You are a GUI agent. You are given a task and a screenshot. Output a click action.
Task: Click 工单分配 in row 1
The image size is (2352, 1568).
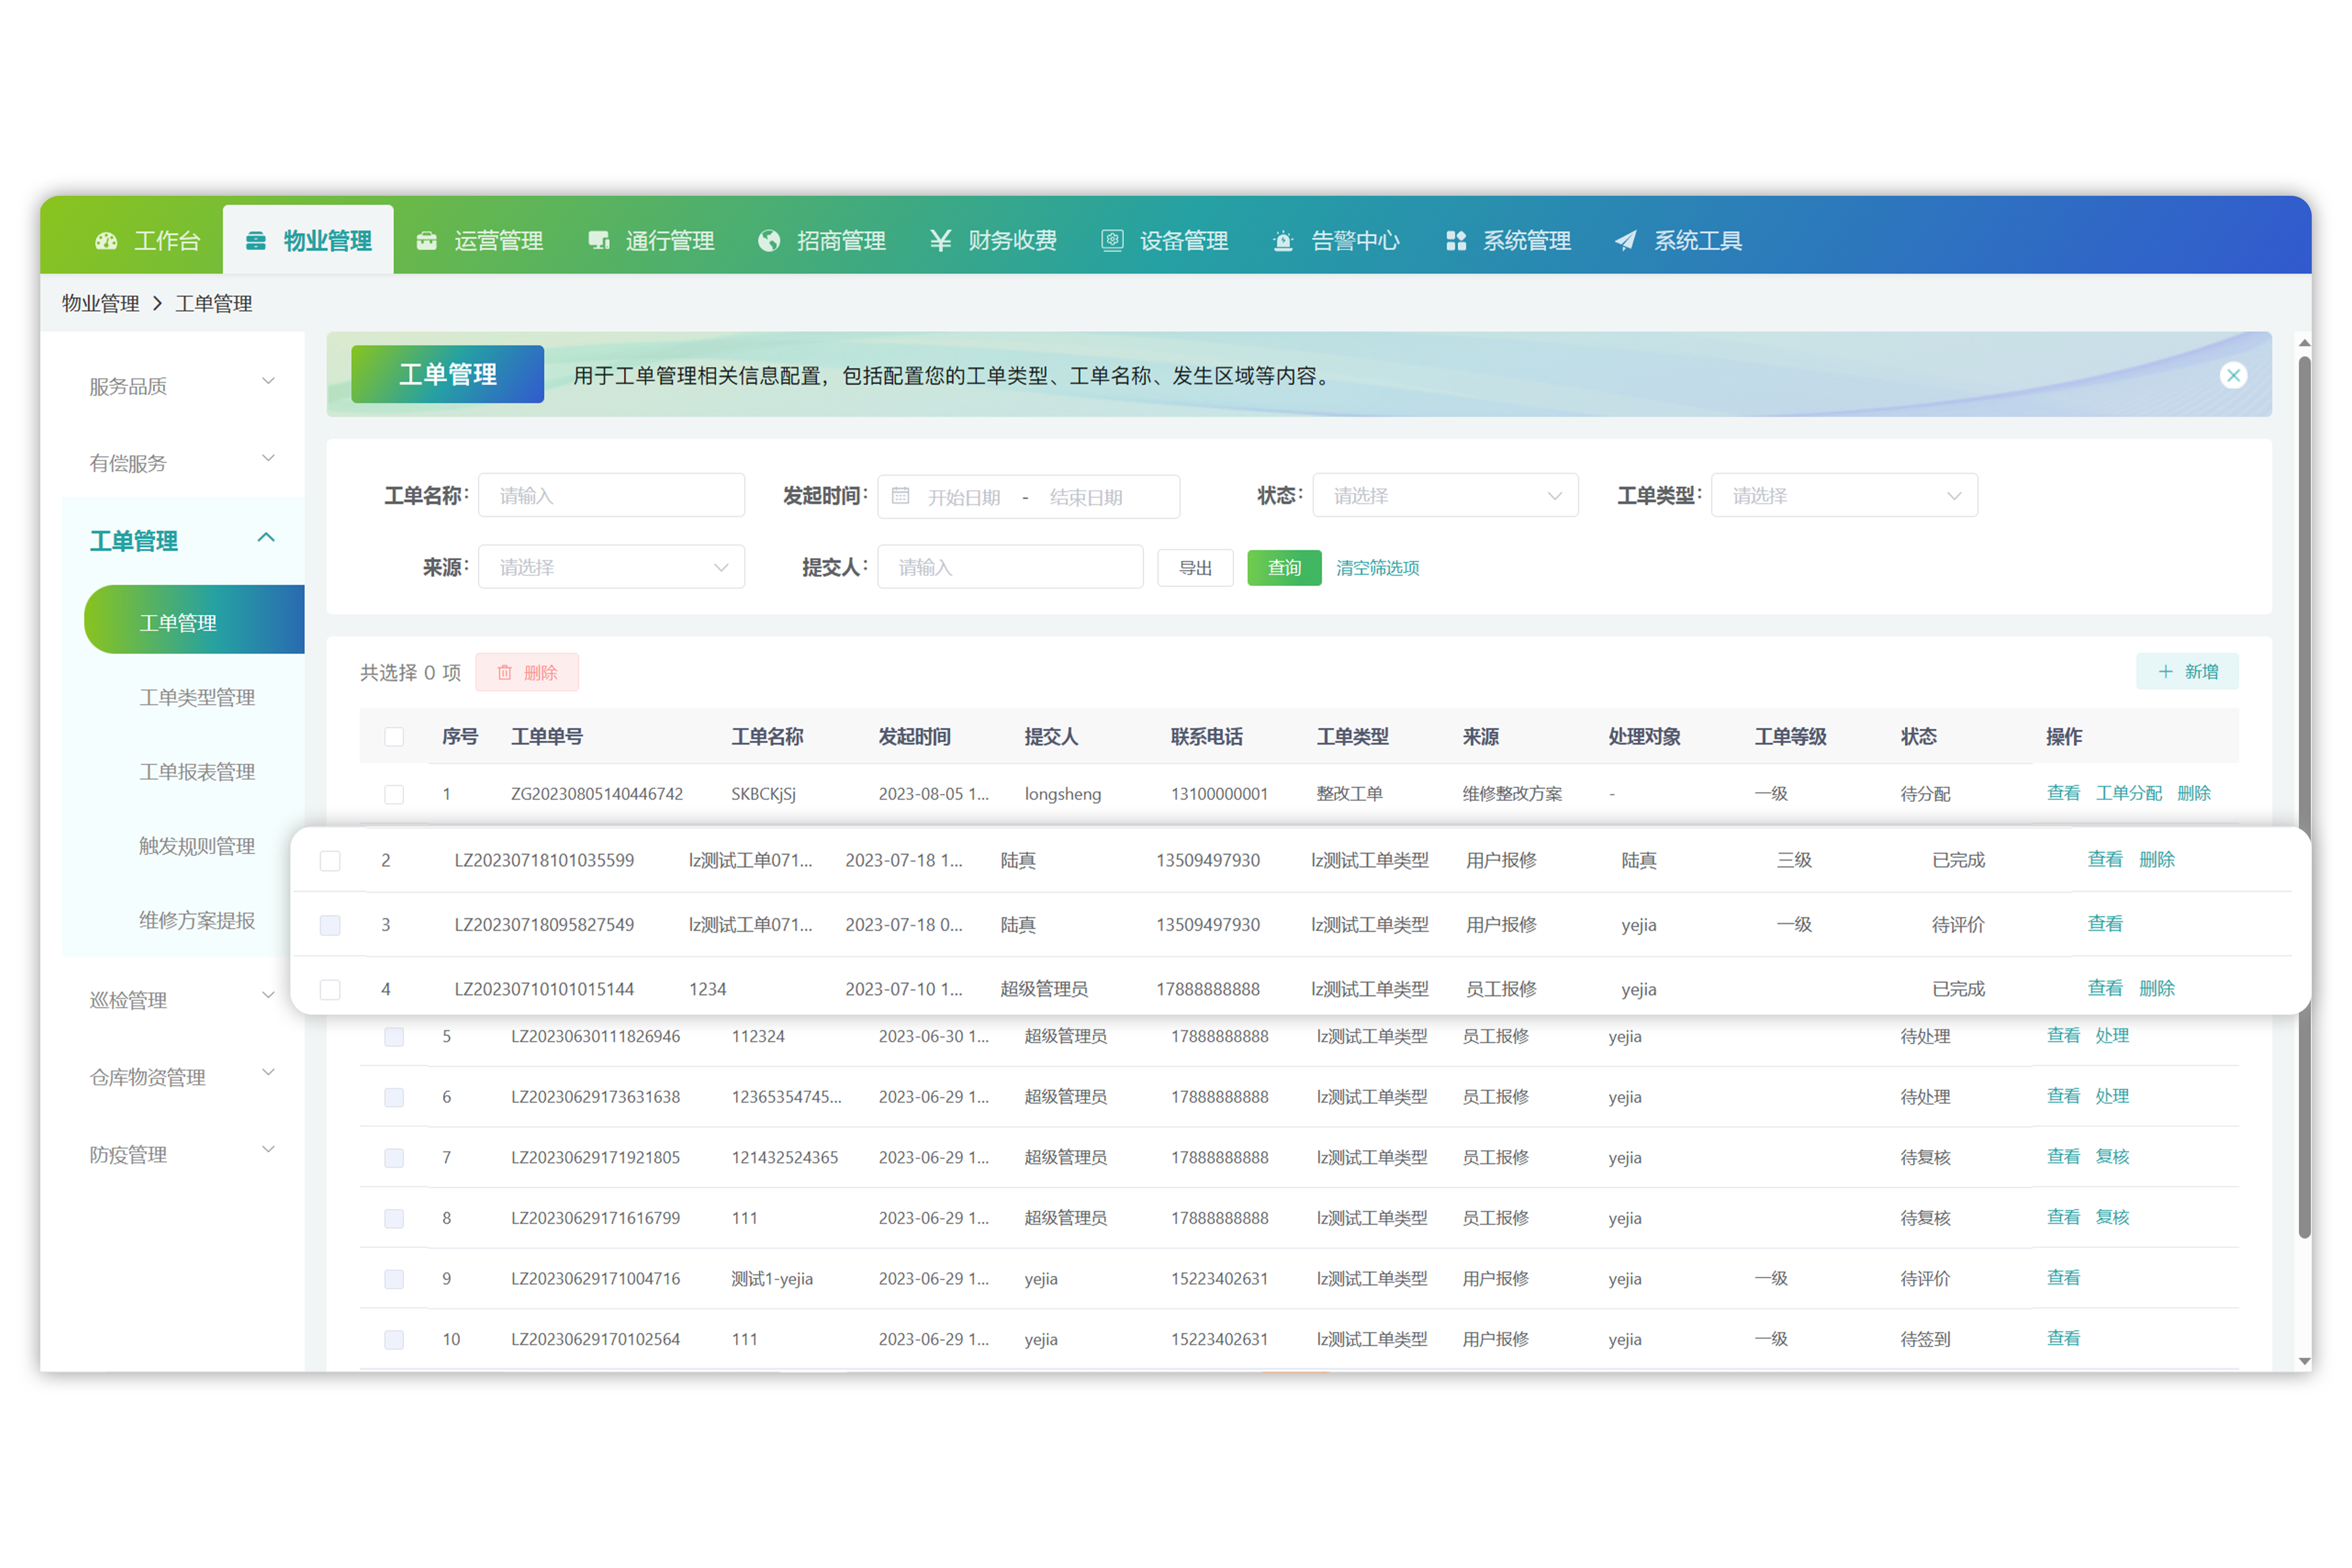2129,793
